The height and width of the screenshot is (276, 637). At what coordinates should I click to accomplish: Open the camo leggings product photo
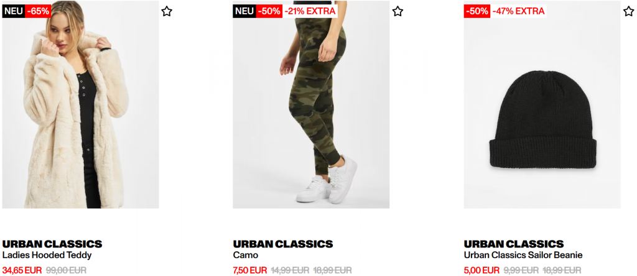[x=311, y=104]
